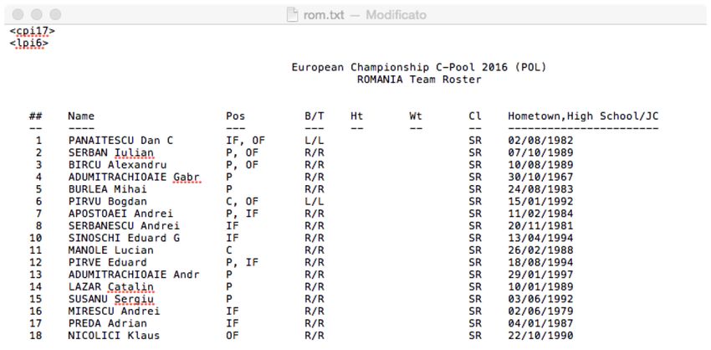Image resolution: width=711 pixels, height=350 pixels.
Task: Click the European Championship C-Pool 2016 title line
Action: pos(419,67)
